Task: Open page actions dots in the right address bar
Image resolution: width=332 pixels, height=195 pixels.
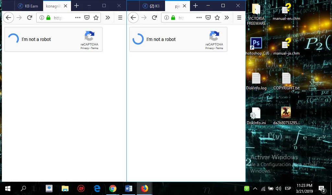Action: tap(199, 18)
